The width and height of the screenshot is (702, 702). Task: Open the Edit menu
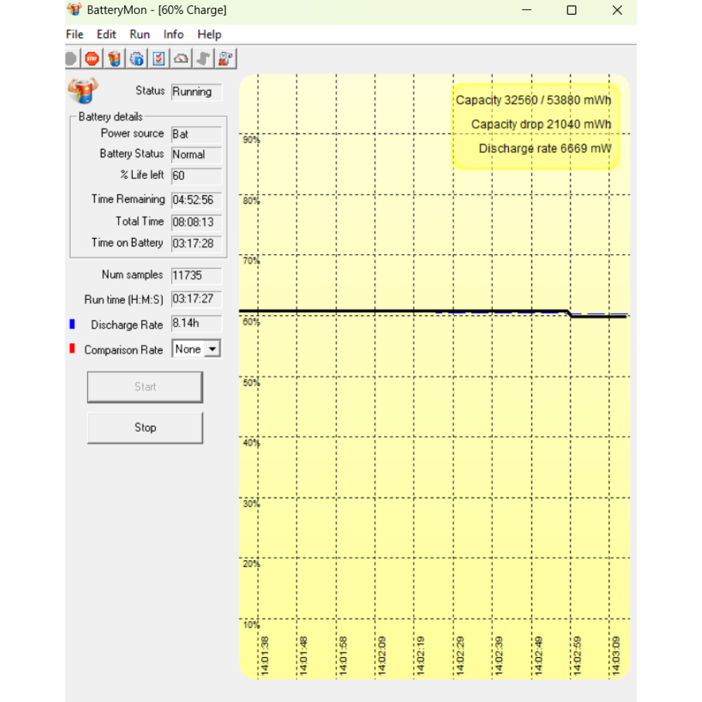[107, 34]
